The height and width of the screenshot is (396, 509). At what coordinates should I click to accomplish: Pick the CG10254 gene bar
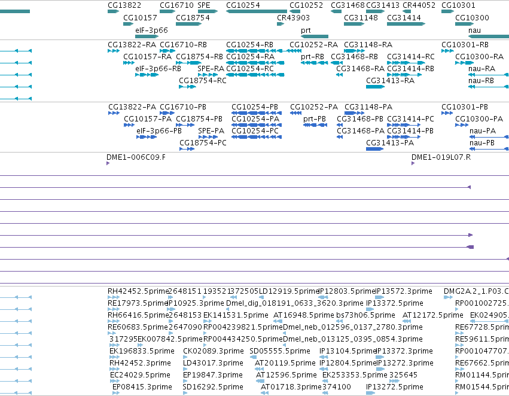coord(257,11)
